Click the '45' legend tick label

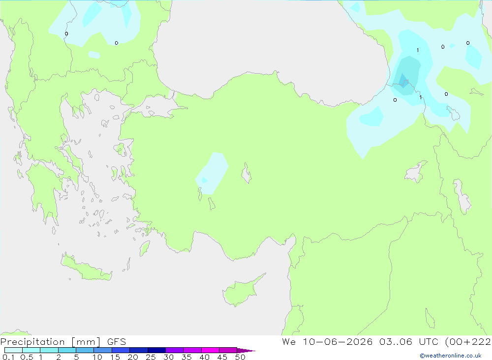222,357
